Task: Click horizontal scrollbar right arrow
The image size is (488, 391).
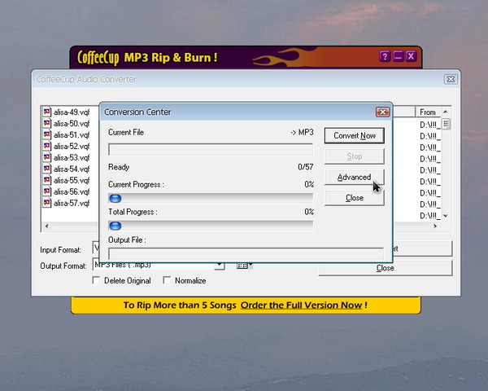Action: (435, 226)
